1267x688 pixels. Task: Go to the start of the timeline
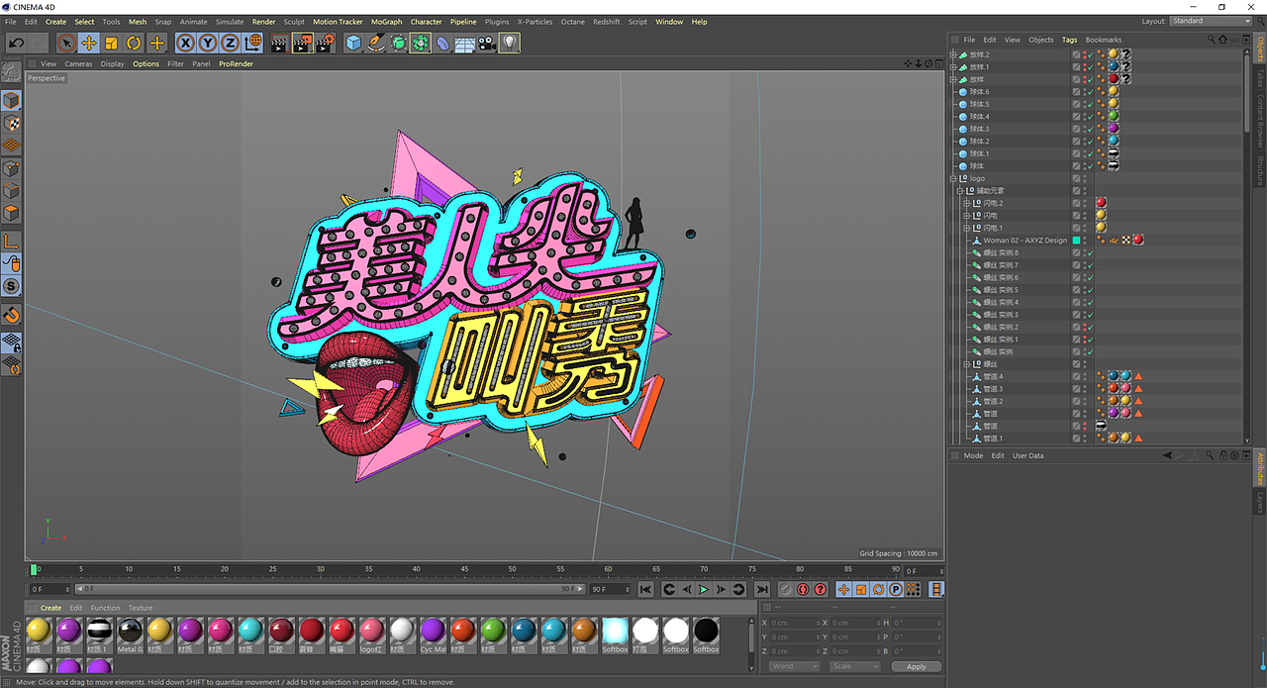645,589
